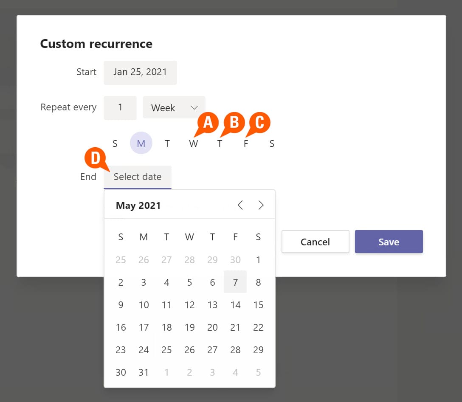Toggle Saturday in weekday selector
The width and height of the screenshot is (462, 402).
coord(272,143)
